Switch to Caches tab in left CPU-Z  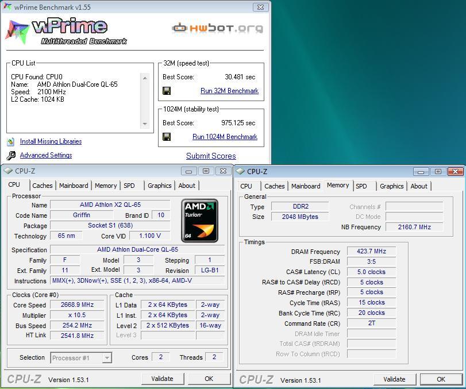click(x=43, y=186)
